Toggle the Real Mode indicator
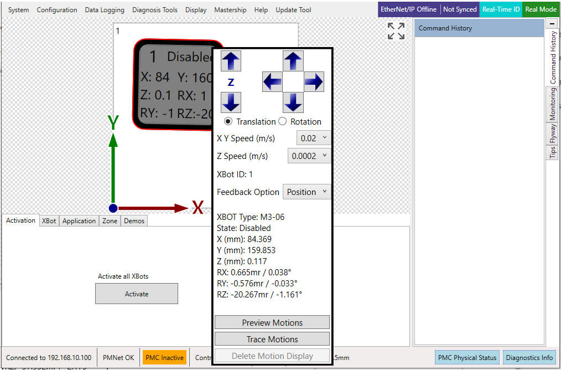This screenshot has height=370, width=561. 541,9
